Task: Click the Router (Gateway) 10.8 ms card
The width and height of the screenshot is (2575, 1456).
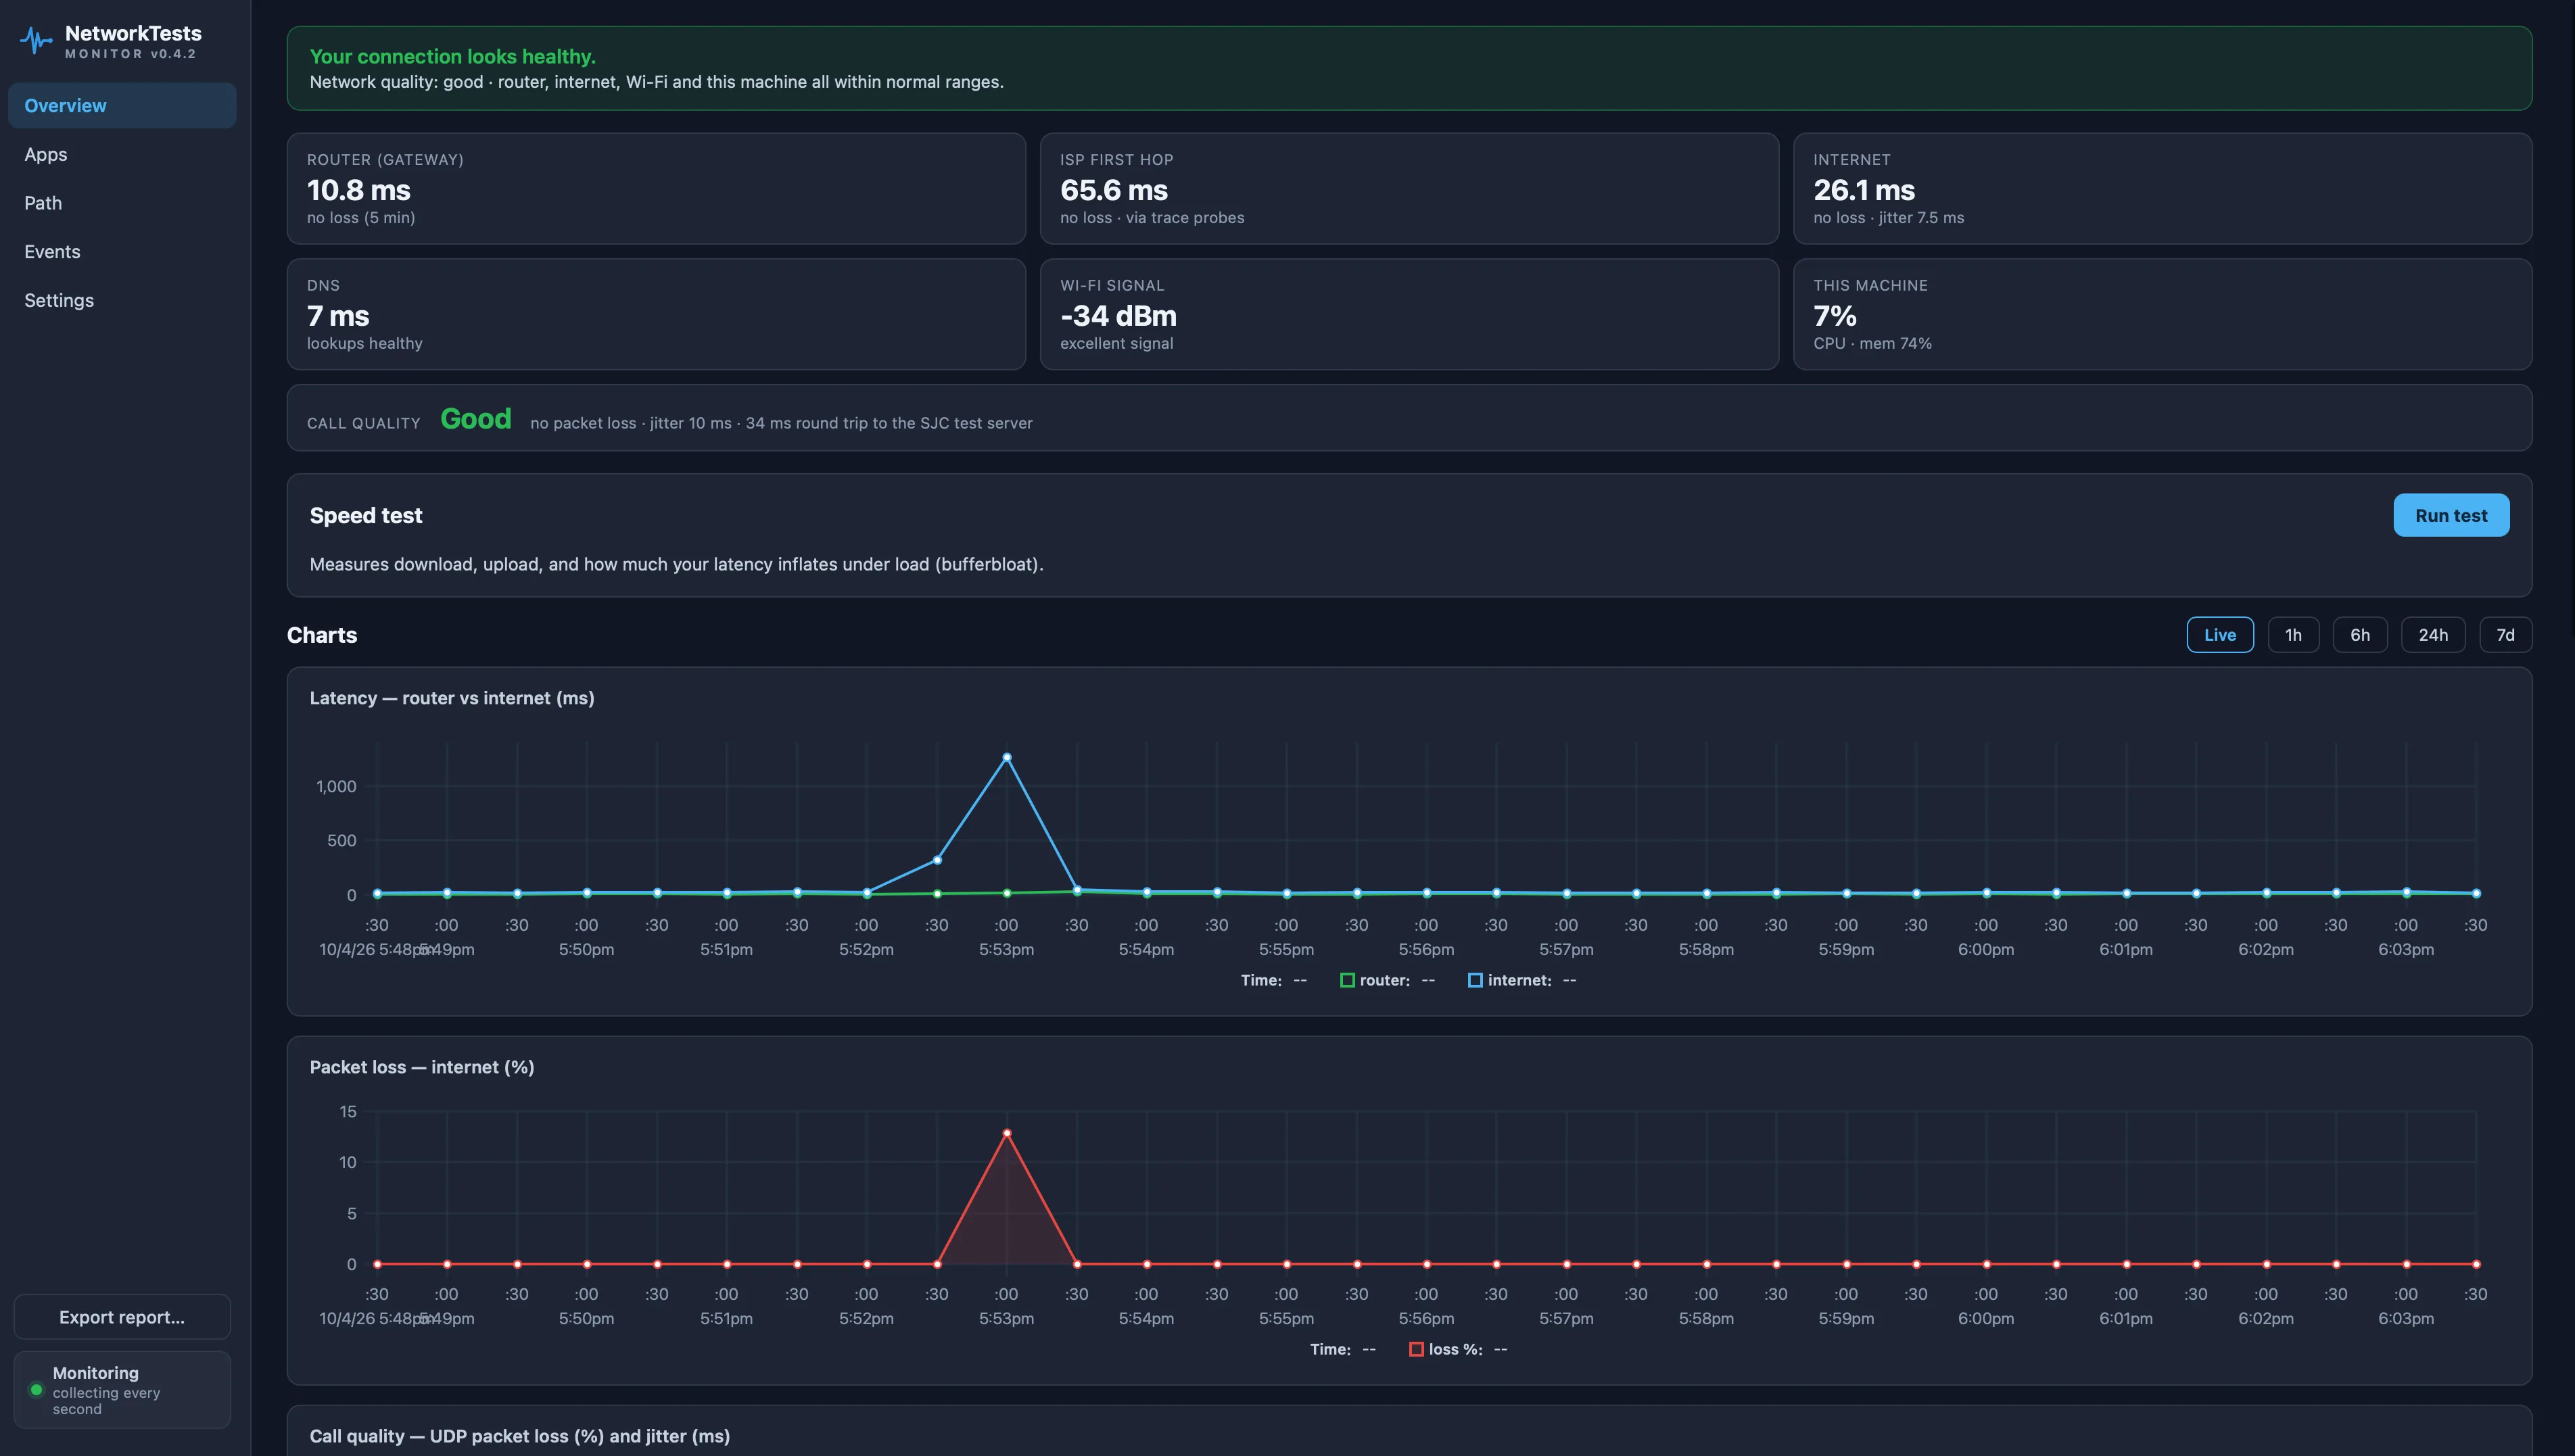Action: click(656, 189)
